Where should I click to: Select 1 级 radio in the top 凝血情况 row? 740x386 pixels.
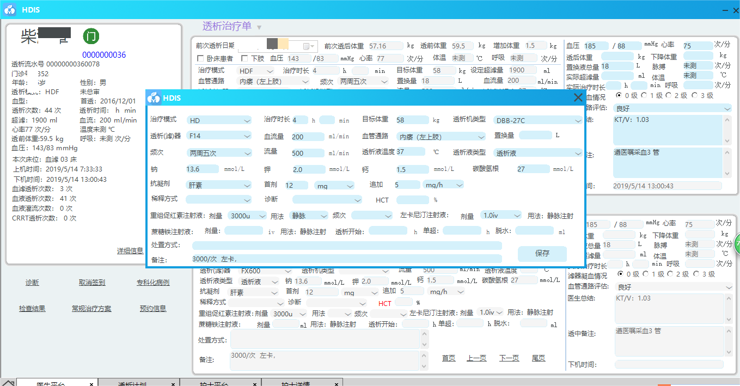click(x=644, y=95)
